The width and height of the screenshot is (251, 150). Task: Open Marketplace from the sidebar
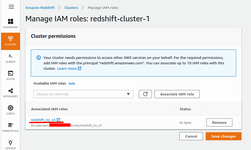[11, 128]
